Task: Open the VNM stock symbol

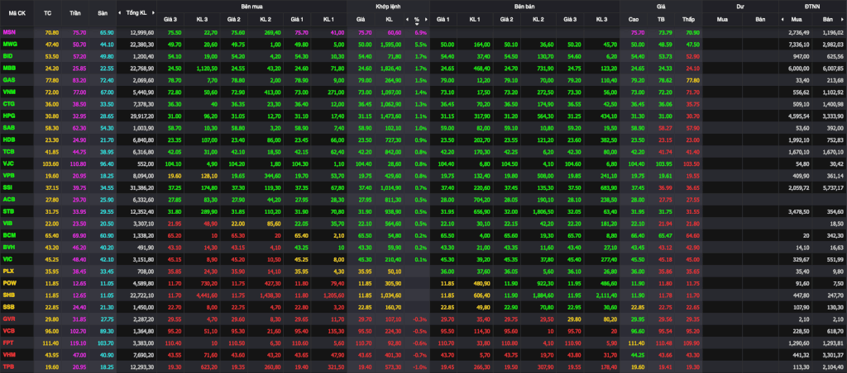Action: pos(8,92)
